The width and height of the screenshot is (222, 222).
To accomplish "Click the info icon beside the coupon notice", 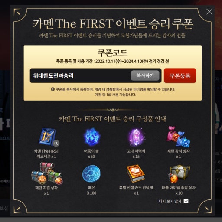I will [x=52, y=89].
